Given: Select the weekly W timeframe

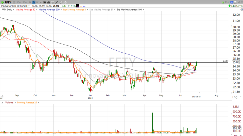Looking at the screenshot, I should pos(37,2).
